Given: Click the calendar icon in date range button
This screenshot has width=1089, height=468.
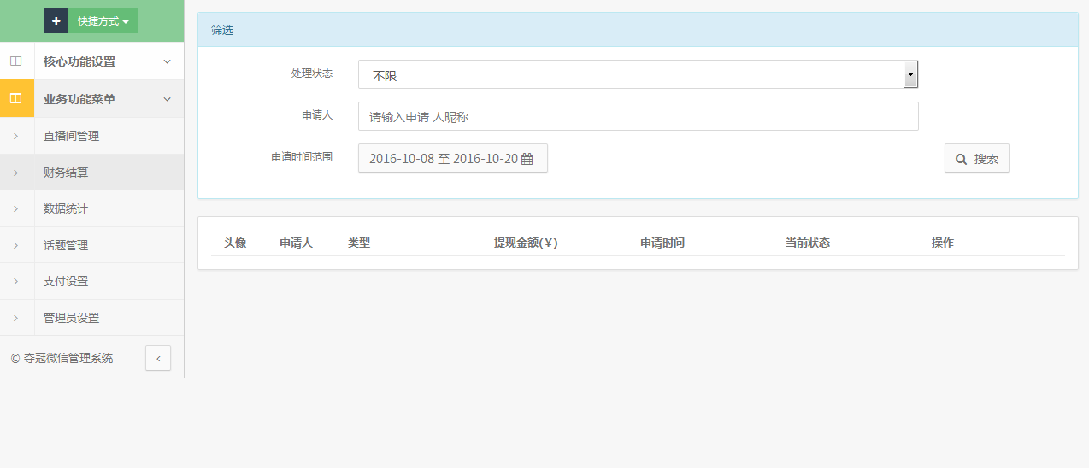Looking at the screenshot, I should tap(527, 159).
